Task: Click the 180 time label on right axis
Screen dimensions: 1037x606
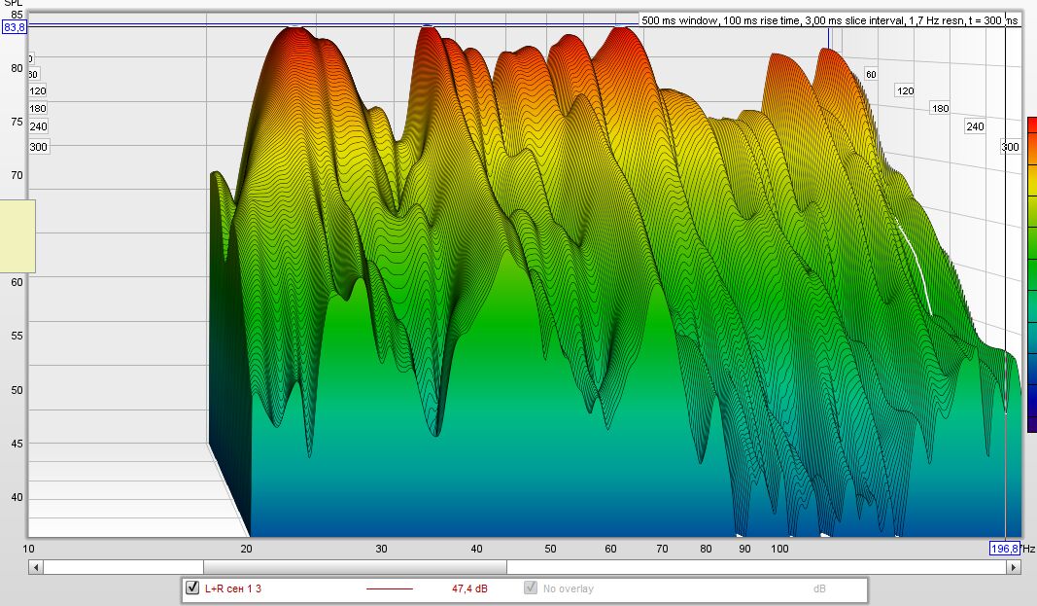Action: pyautogui.click(x=939, y=108)
